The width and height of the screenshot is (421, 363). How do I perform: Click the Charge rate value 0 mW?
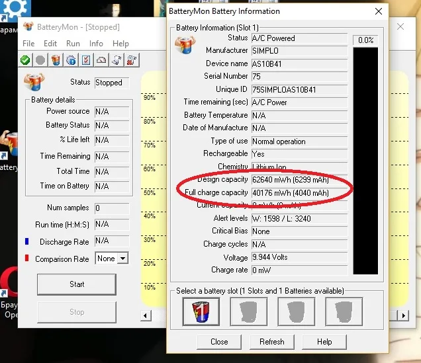(299, 270)
